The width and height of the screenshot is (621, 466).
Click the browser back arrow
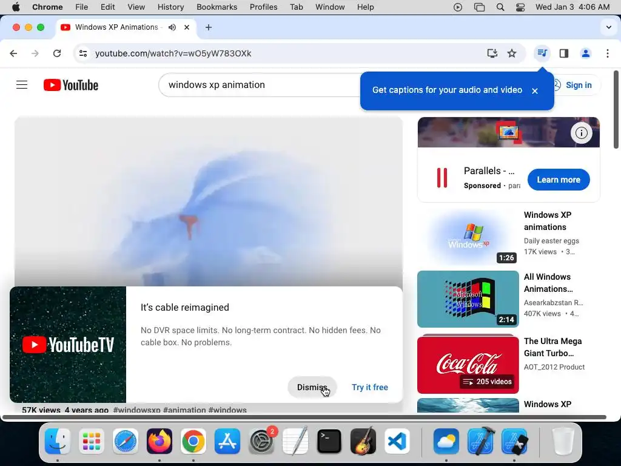click(x=13, y=53)
